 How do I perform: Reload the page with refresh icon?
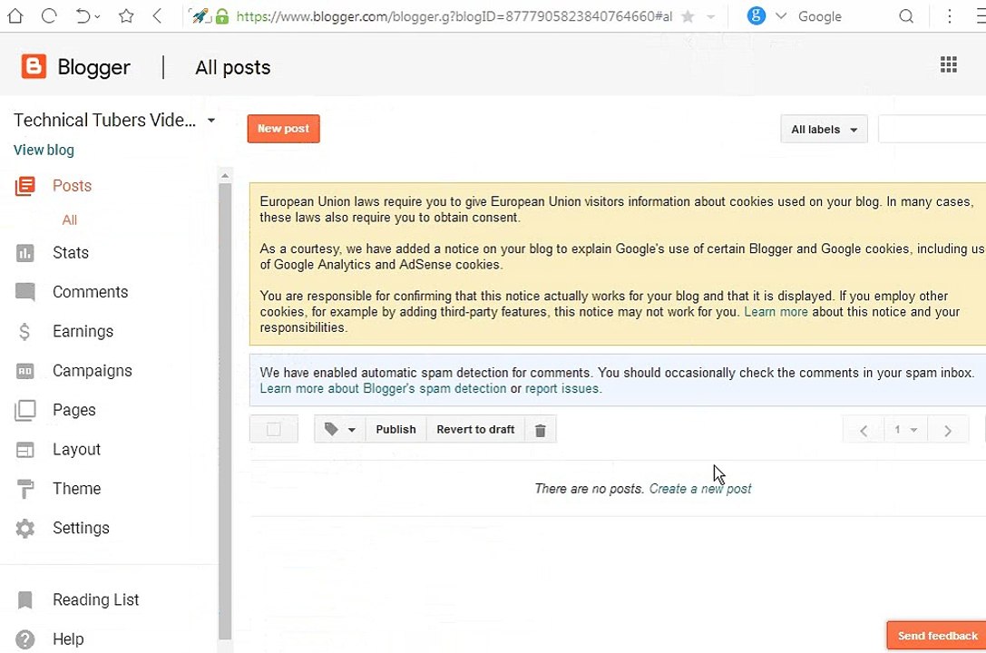pyautogui.click(x=49, y=15)
